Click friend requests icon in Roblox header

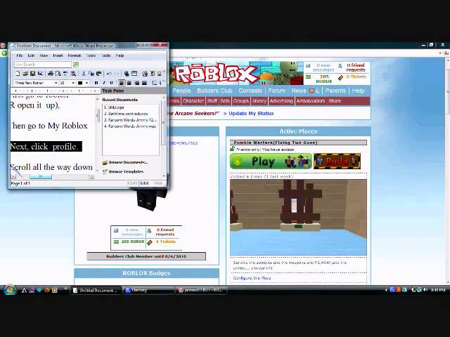pyautogui.click(x=340, y=66)
